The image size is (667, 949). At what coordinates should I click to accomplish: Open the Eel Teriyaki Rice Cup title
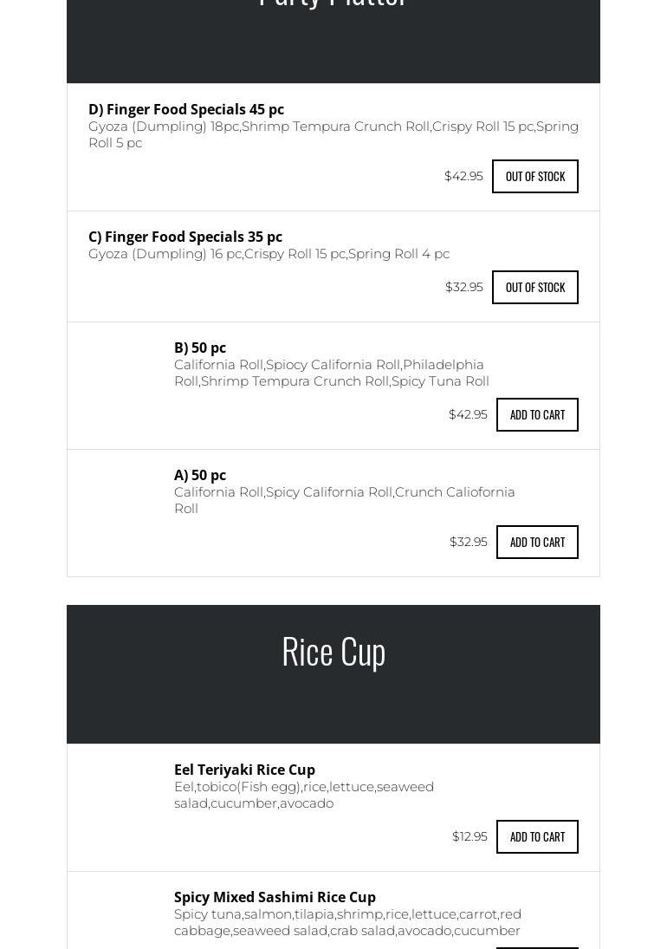point(244,770)
